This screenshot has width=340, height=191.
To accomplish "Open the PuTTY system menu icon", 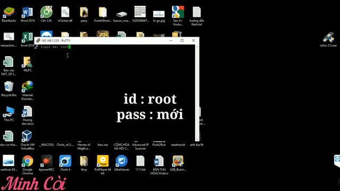I will [38, 40].
